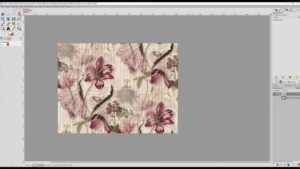300x169 pixels.
Task: Select the bottom layer thumbnail in Layers panel
Action: [284, 98]
